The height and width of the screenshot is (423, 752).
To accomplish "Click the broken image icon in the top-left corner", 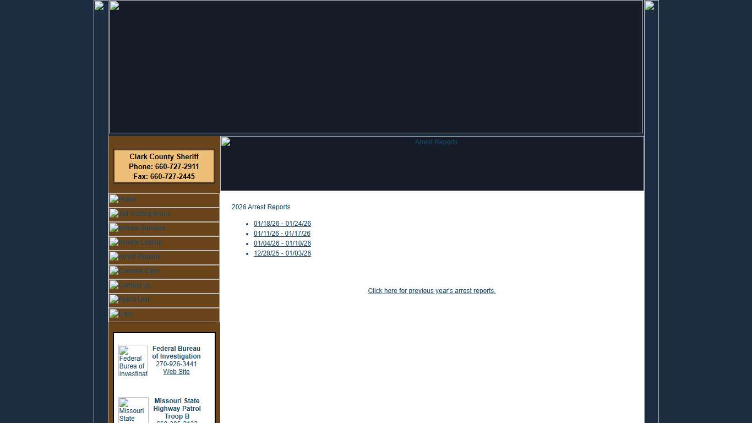I will pyautogui.click(x=99, y=6).
